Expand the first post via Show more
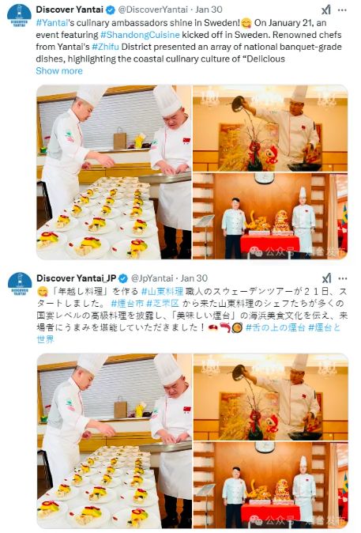 tap(59, 70)
